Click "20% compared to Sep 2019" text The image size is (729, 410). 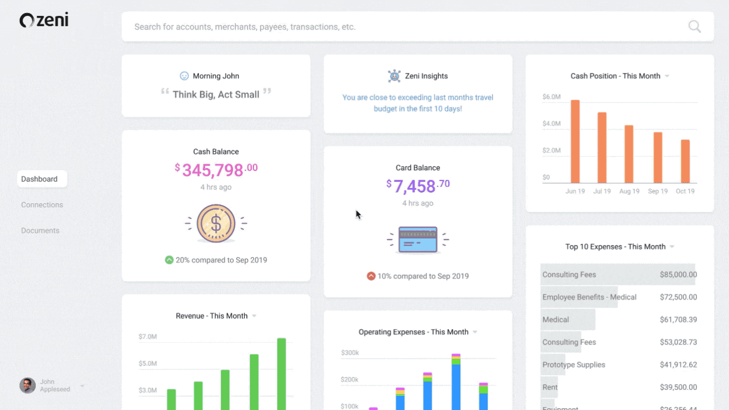(x=221, y=260)
